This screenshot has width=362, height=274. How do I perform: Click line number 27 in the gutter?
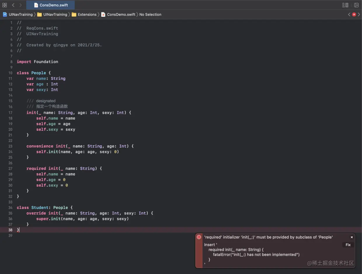click(11, 168)
